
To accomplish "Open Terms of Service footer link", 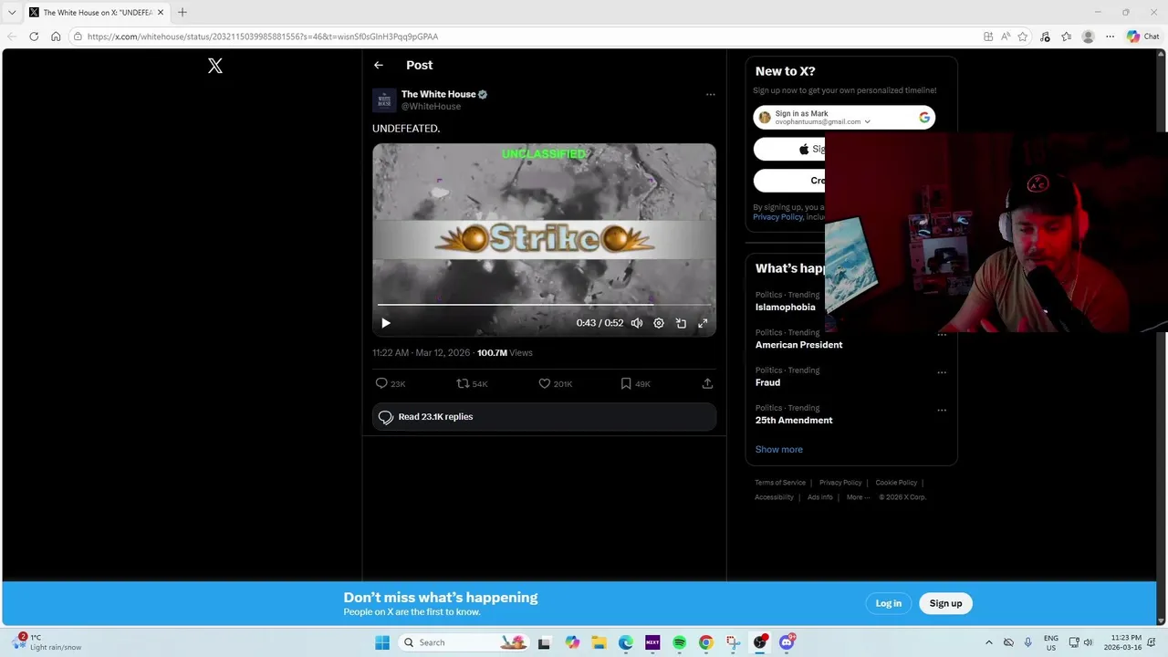I will (x=780, y=483).
